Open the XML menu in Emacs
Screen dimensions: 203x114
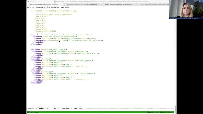click(58, 7)
